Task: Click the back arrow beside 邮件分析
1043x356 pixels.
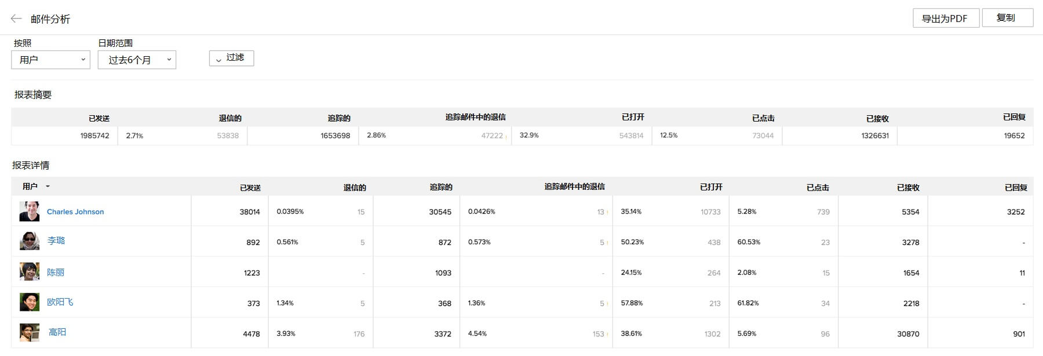Action: click(x=16, y=19)
